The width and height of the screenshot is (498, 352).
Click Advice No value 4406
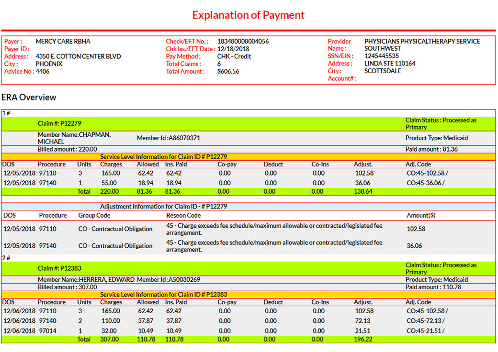[x=43, y=71]
